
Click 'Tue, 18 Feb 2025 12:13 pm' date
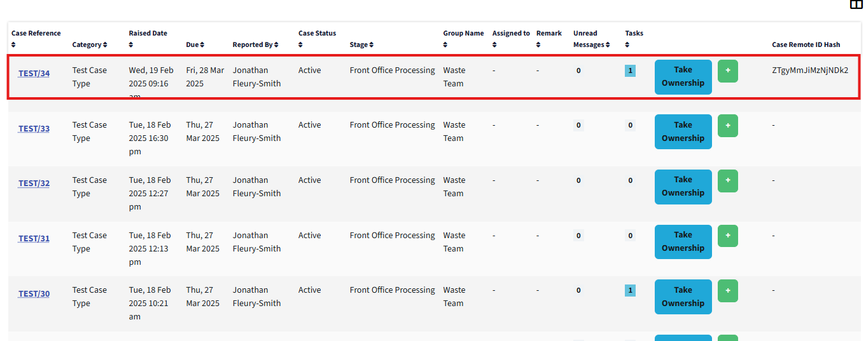[150, 248]
